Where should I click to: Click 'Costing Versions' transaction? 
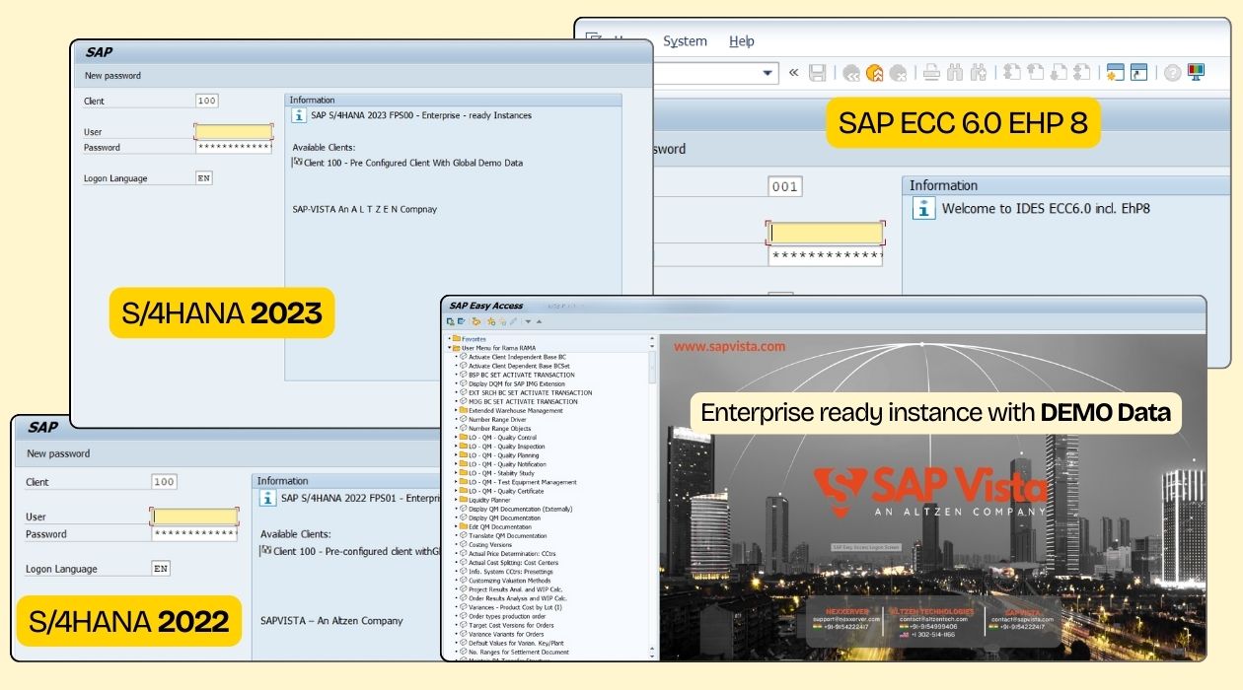491,545
